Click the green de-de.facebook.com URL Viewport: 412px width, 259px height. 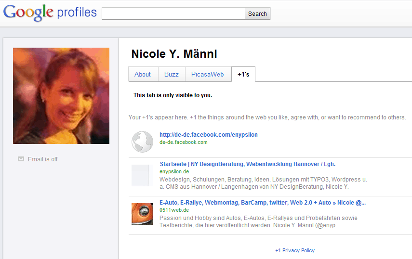pos(184,142)
